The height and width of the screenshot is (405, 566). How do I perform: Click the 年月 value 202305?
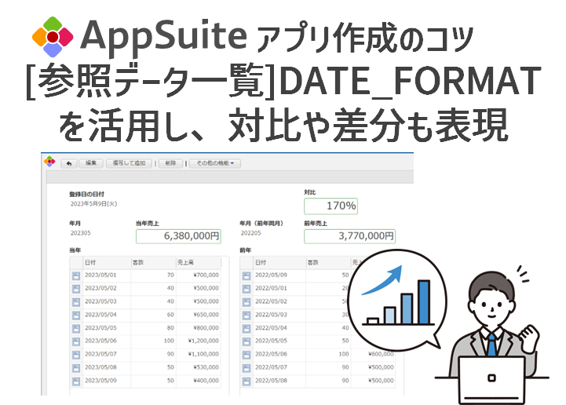point(80,233)
